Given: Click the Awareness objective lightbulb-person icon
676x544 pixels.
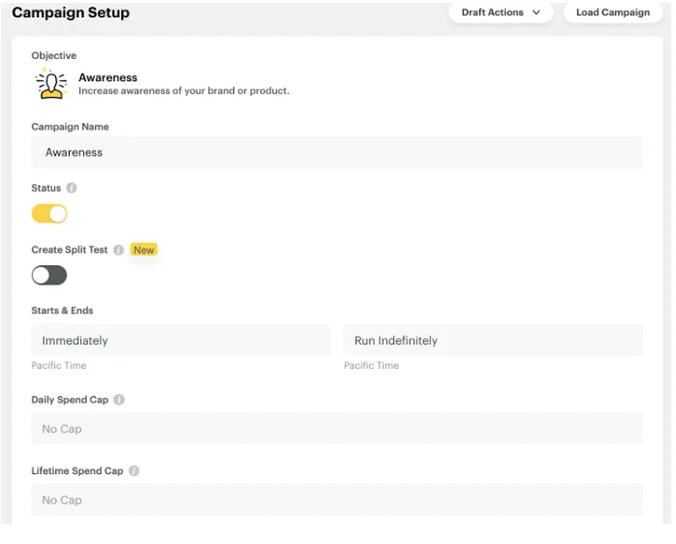Looking at the screenshot, I should tap(49, 84).
